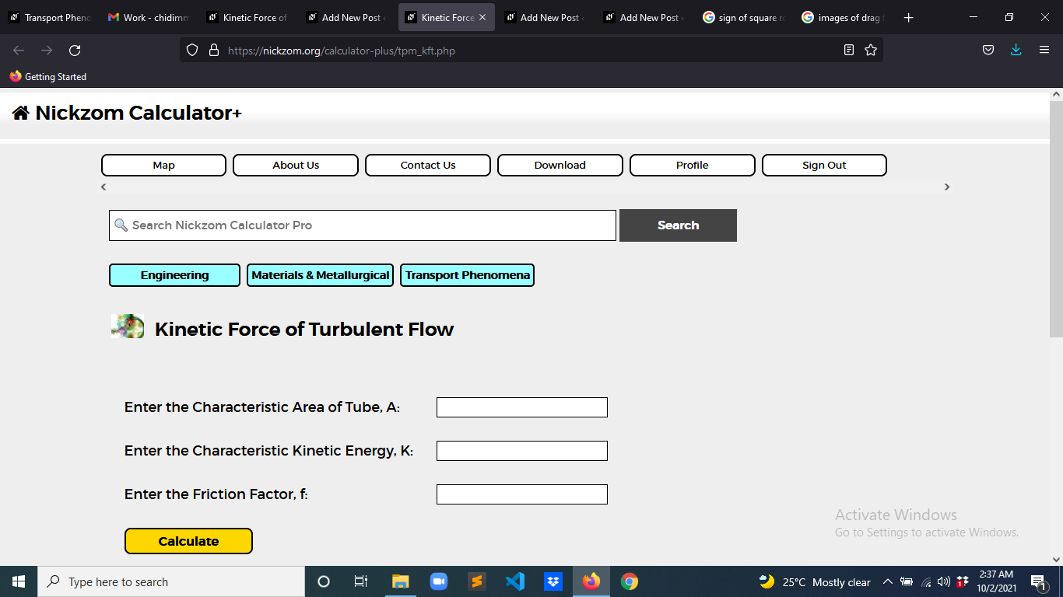
Task: Open the Pocket save icon
Action: (x=988, y=51)
